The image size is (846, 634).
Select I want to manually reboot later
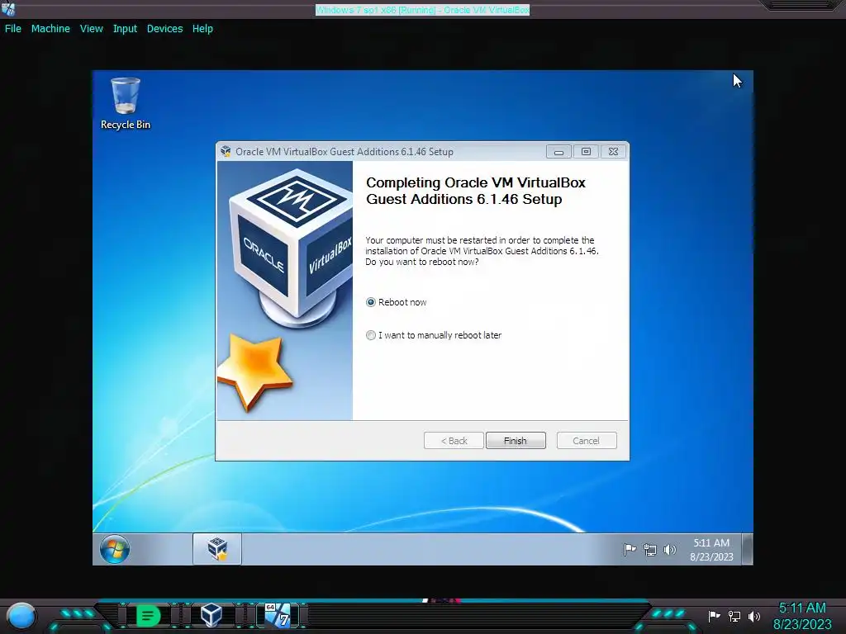click(434, 335)
